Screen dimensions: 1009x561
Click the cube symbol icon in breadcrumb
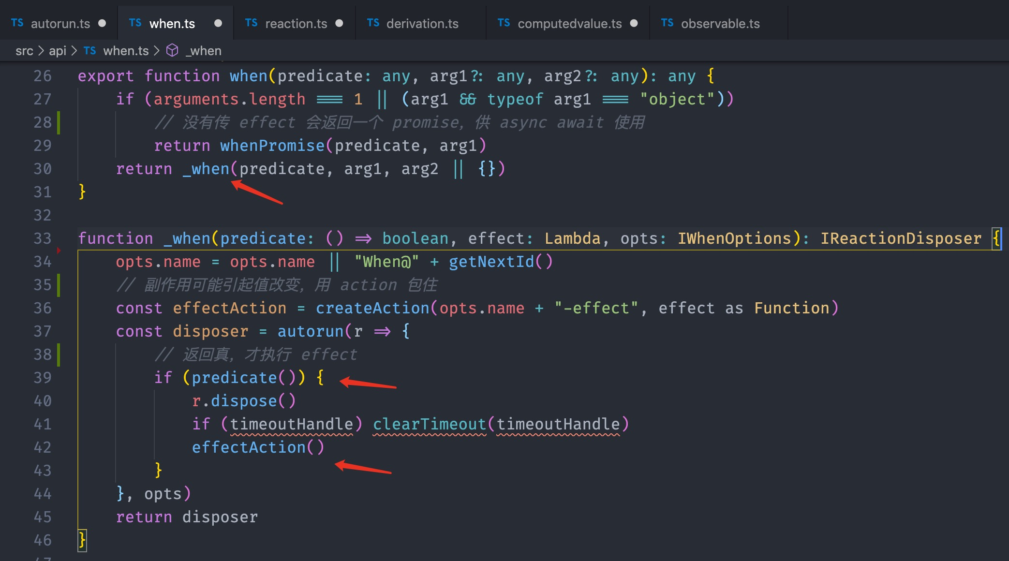[172, 50]
